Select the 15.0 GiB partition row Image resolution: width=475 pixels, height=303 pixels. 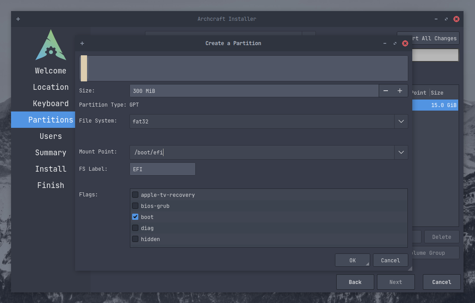click(435, 105)
